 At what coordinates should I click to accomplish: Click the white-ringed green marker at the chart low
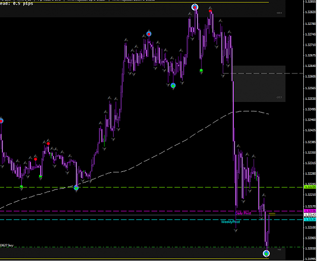266,253
